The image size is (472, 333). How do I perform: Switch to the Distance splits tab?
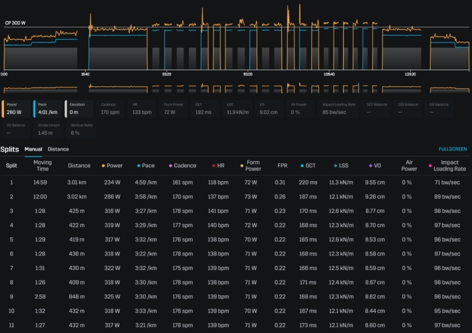click(58, 149)
